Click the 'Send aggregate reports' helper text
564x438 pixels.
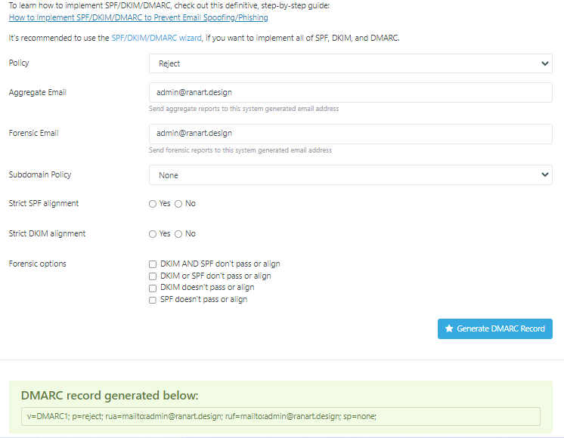point(244,109)
